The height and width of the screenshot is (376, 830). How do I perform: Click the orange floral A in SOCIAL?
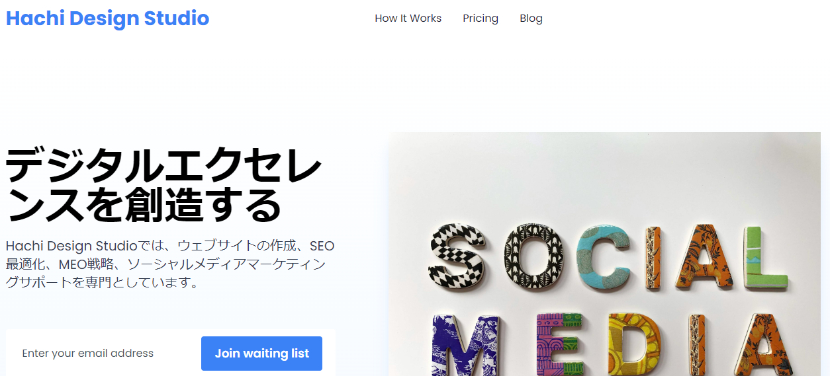pos(702,256)
